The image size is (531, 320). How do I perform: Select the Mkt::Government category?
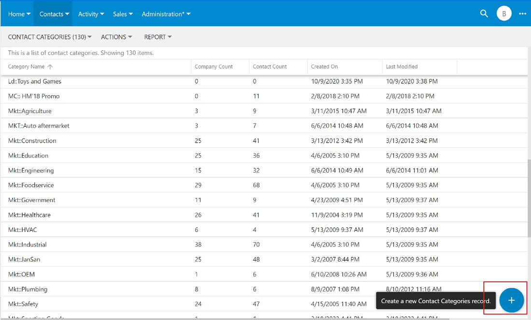coord(31,200)
